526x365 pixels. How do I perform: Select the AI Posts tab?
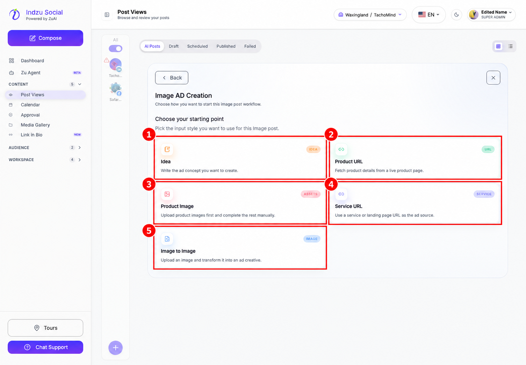(x=152, y=46)
